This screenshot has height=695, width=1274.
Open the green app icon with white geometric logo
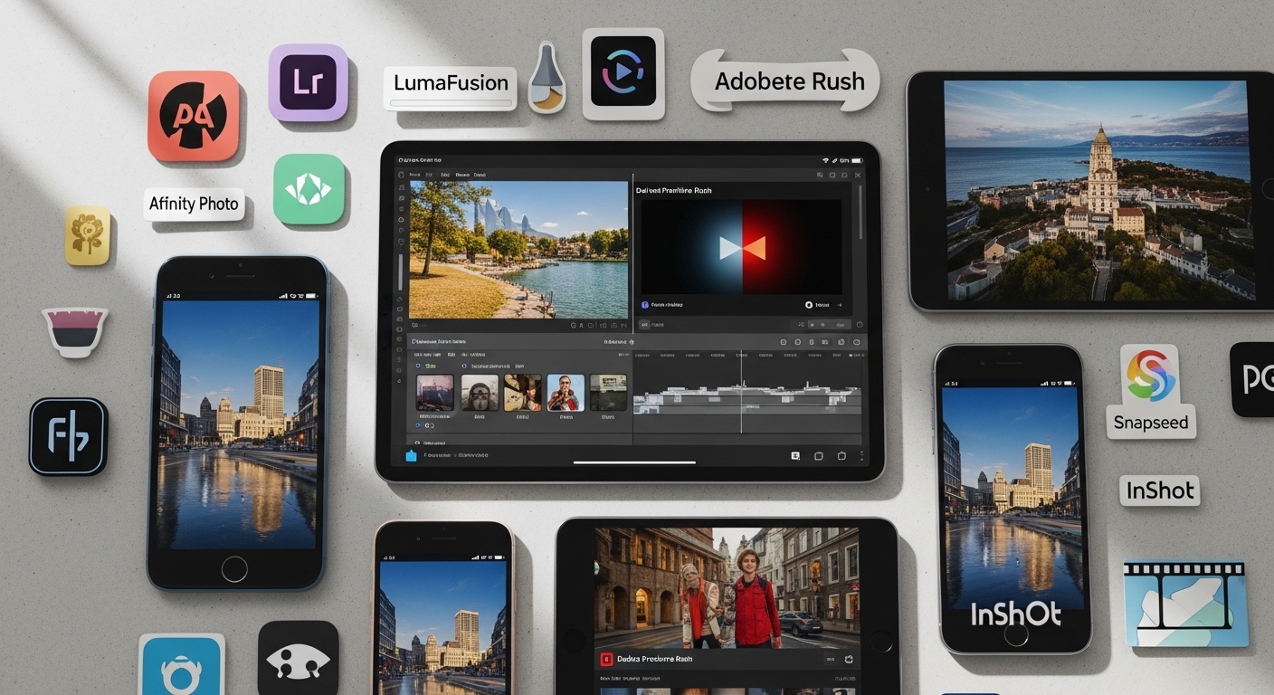click(309, 189)
